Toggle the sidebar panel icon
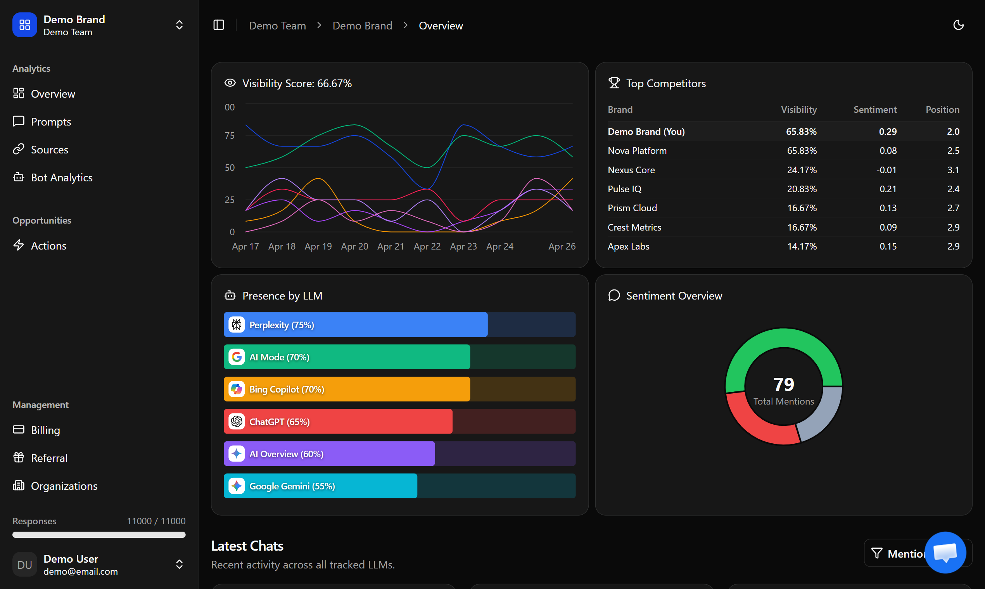The image size is (985, 589). [x=219, y=25]
